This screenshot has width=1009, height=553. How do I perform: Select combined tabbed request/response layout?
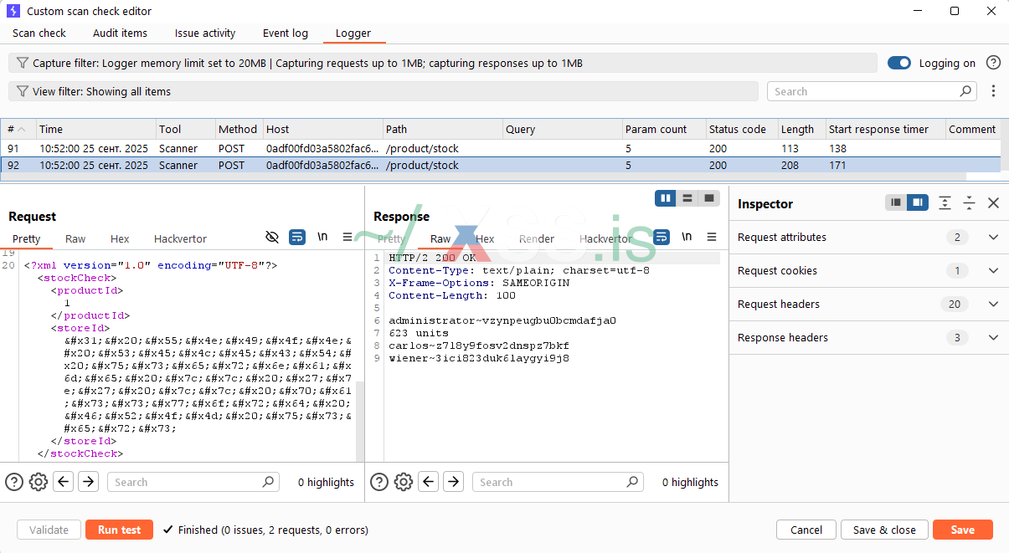pos(709,198)
